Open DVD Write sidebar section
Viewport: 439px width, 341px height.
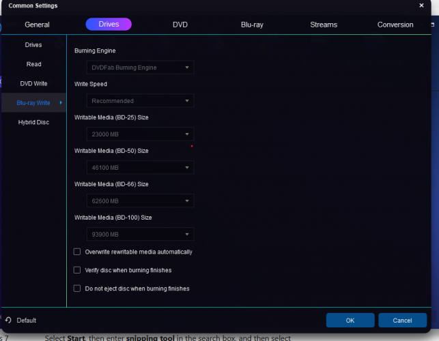pos(33,83)
